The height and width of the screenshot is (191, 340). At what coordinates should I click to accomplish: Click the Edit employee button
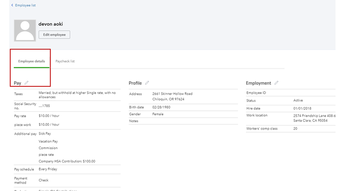pos(54,35)
